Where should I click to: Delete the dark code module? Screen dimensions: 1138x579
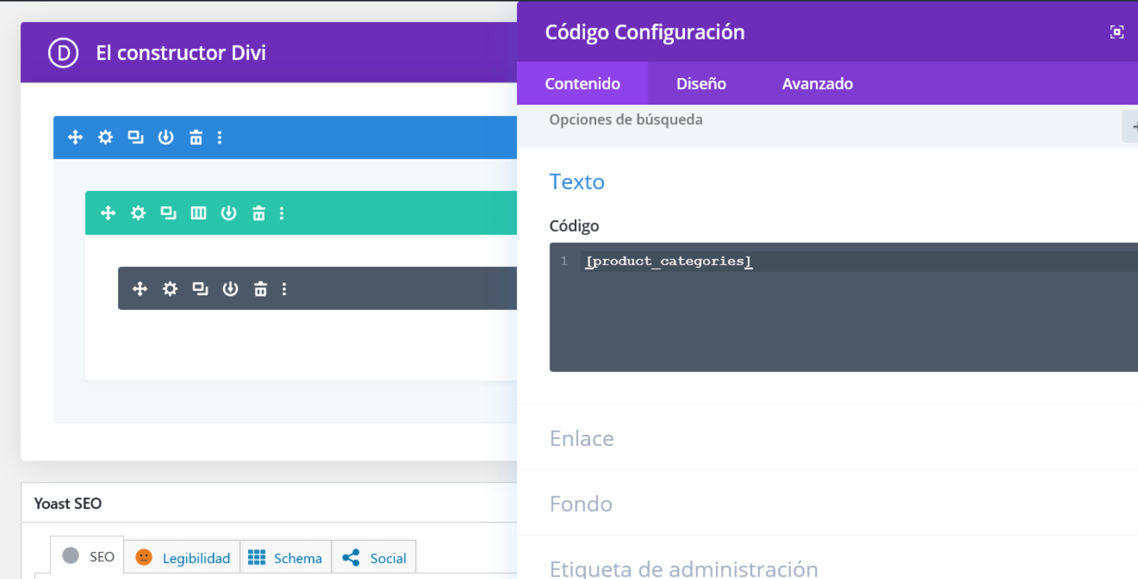261,289
